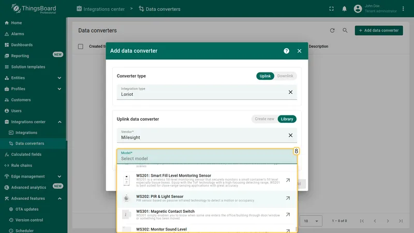Expand Edge management chevron
414x233 pixels.
[60, 177]
